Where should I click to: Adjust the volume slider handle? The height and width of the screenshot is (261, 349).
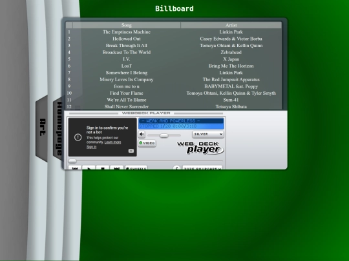tap(164, 135)
